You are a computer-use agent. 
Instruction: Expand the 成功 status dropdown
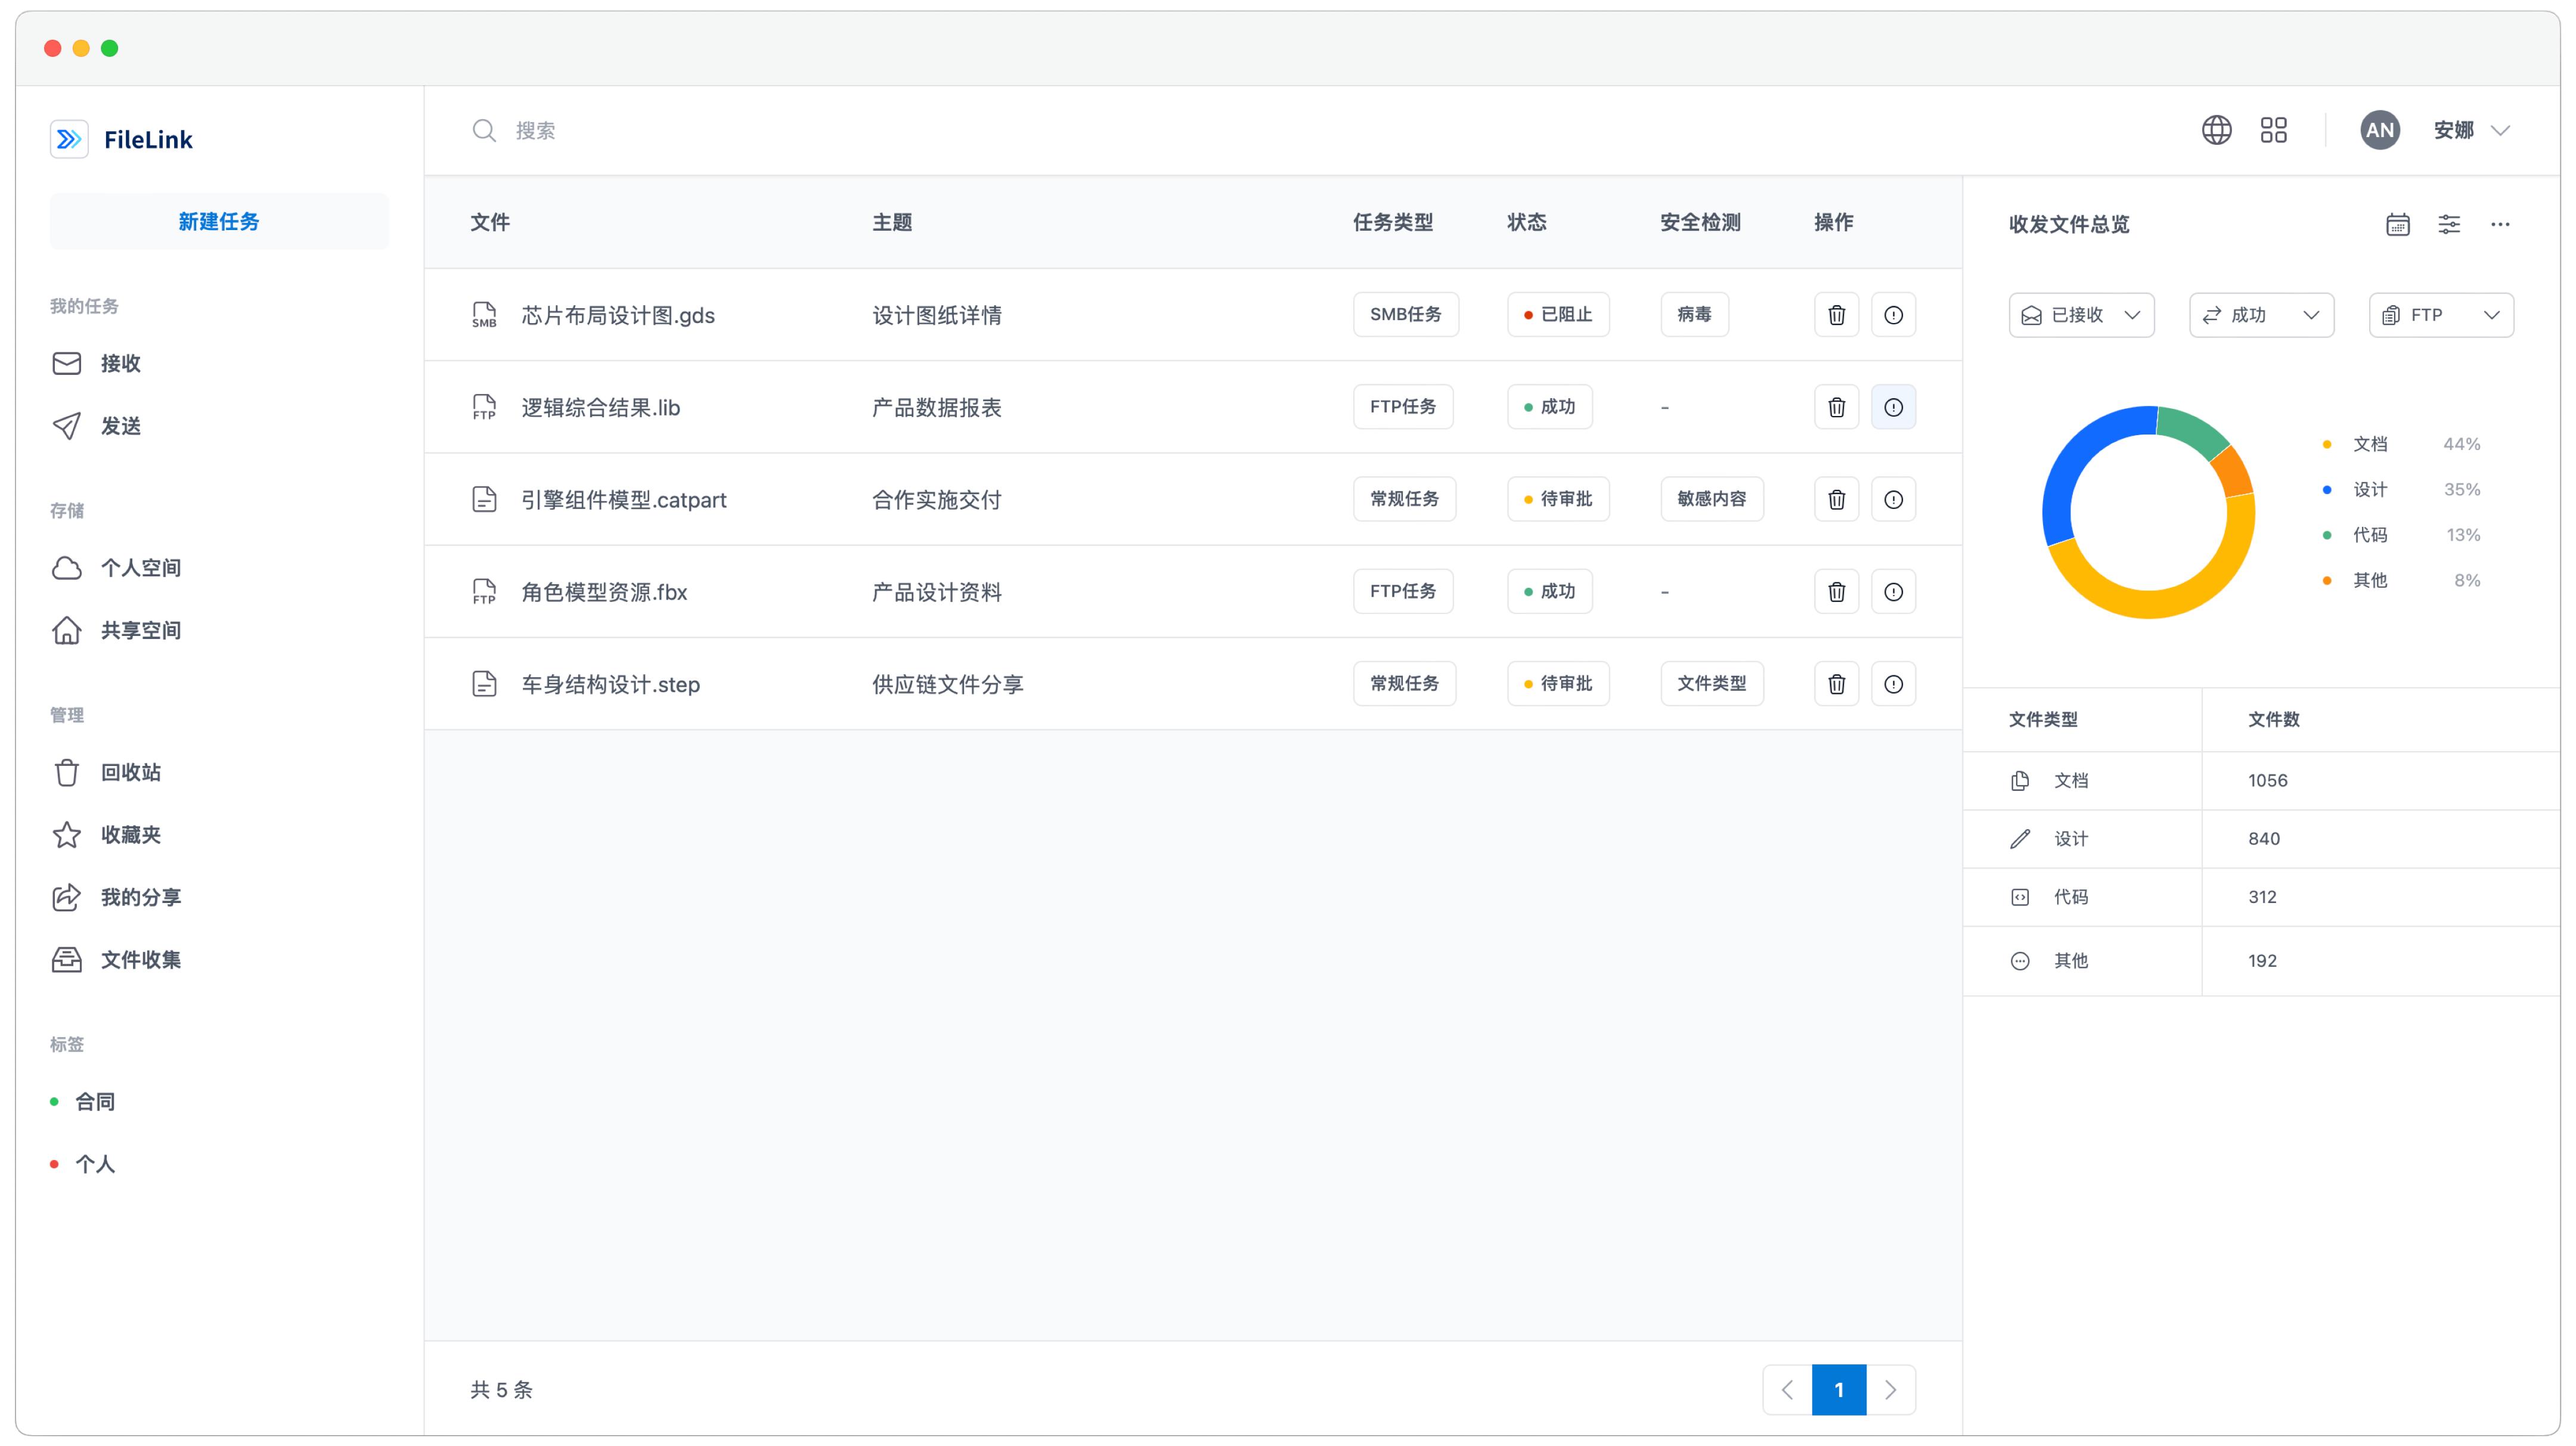(2261, 315)
